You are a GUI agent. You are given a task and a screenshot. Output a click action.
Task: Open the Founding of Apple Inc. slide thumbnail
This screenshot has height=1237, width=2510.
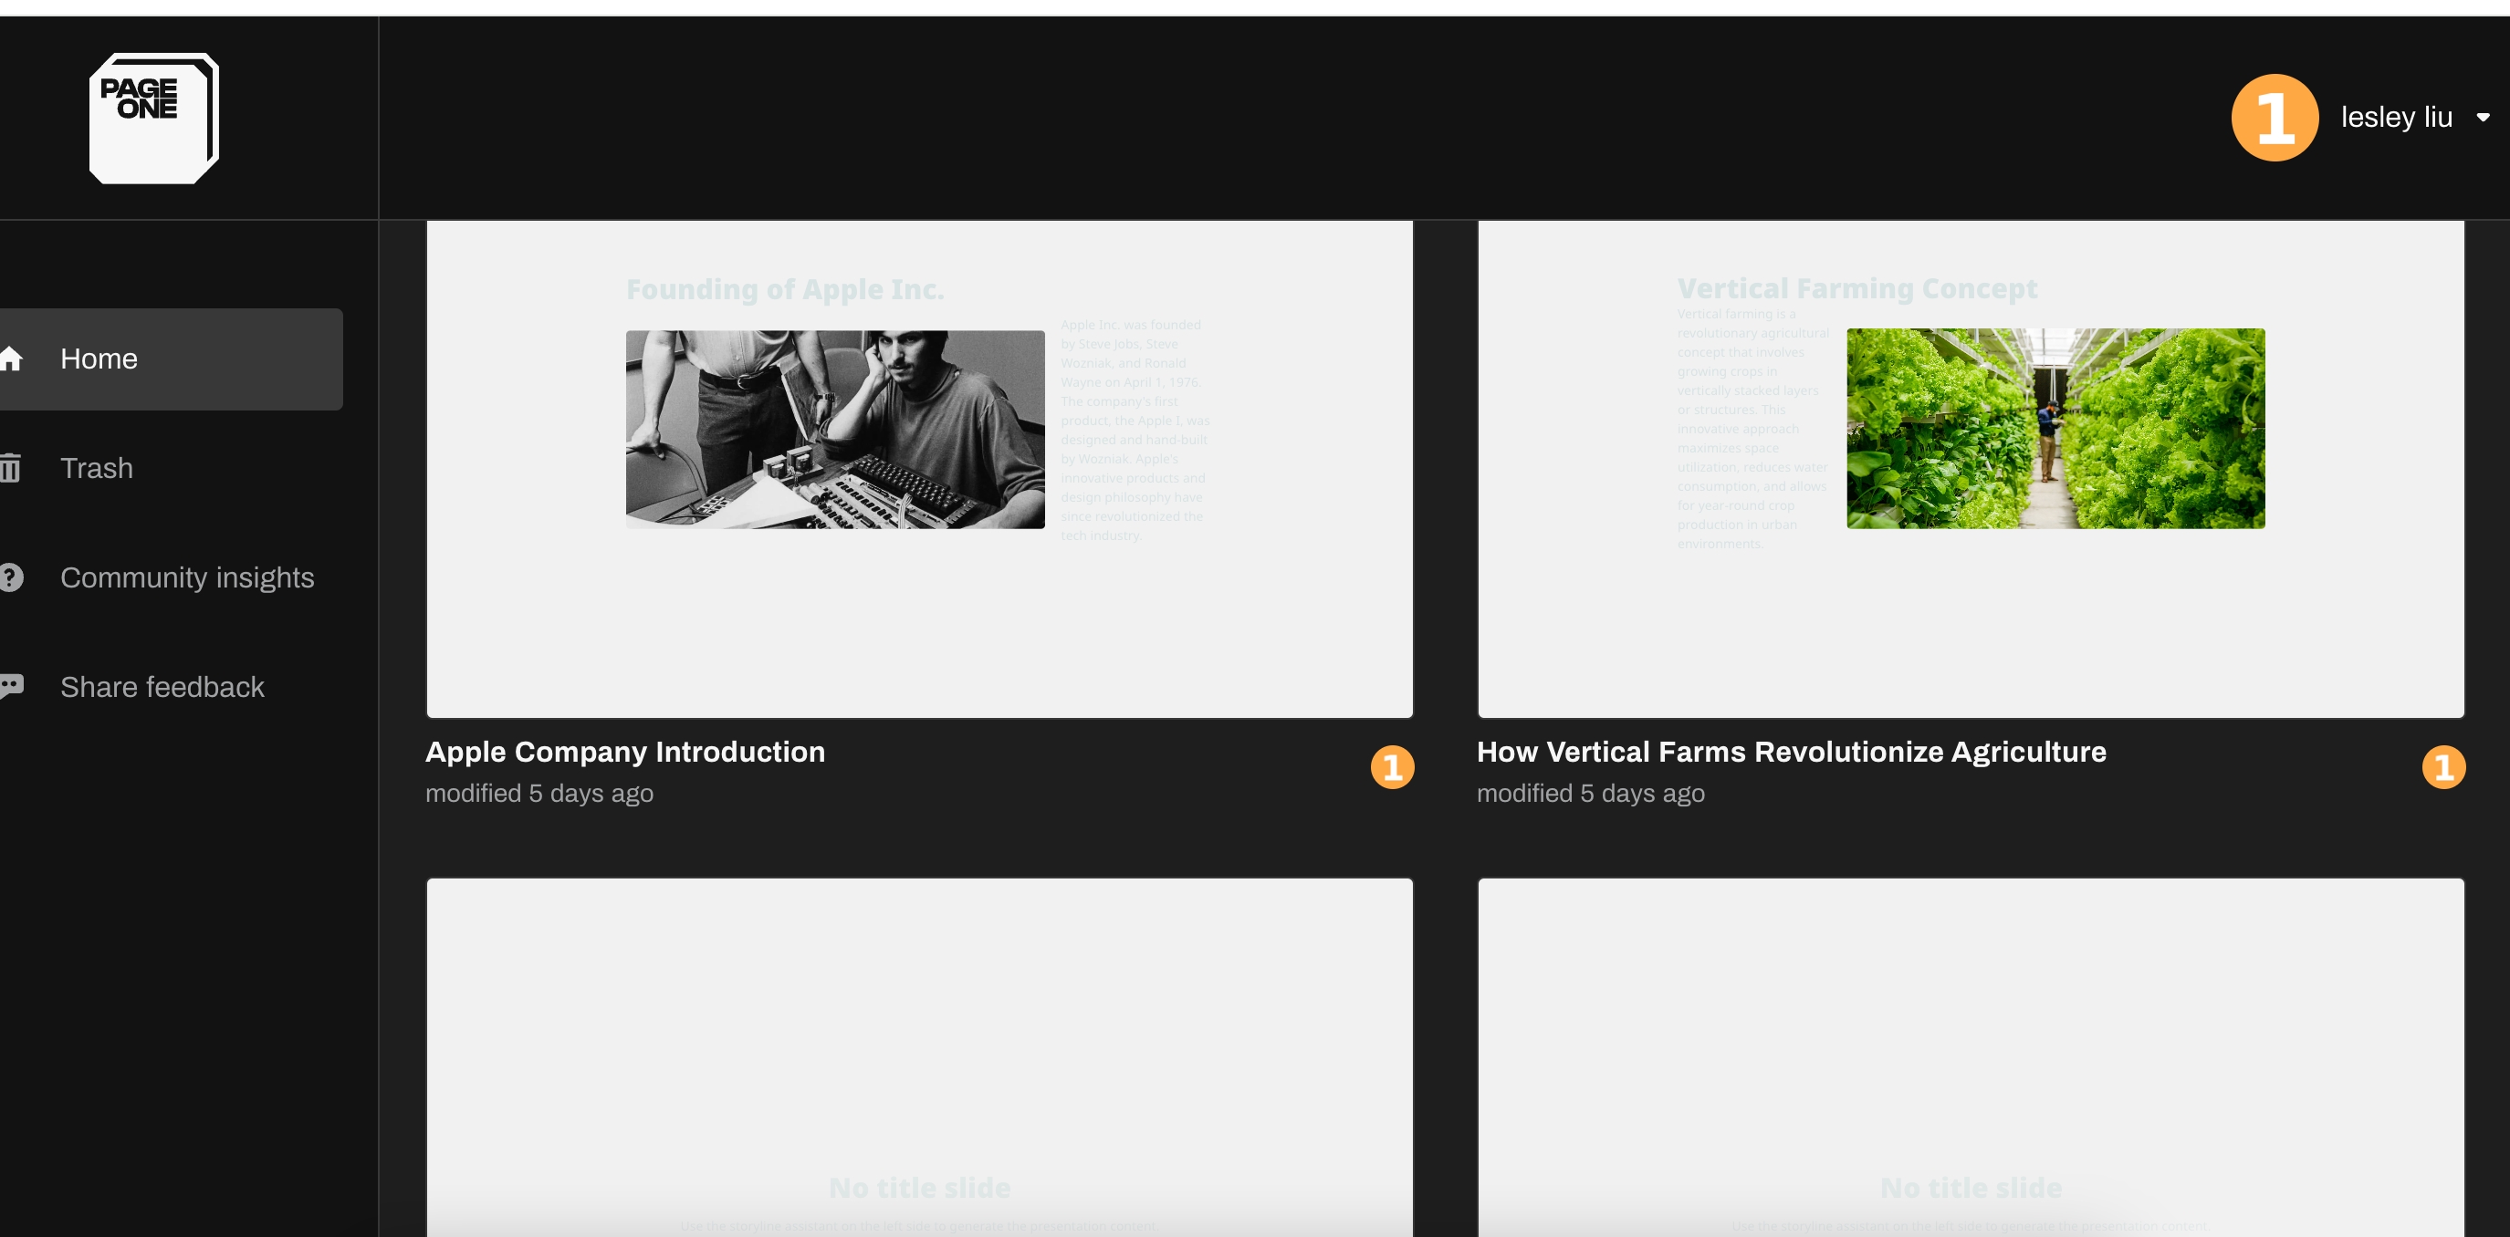click(x=919, y=468)
